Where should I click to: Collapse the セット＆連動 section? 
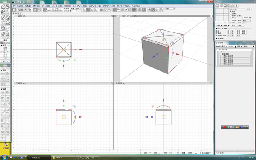pyautogui.click(x=217, y=29)
